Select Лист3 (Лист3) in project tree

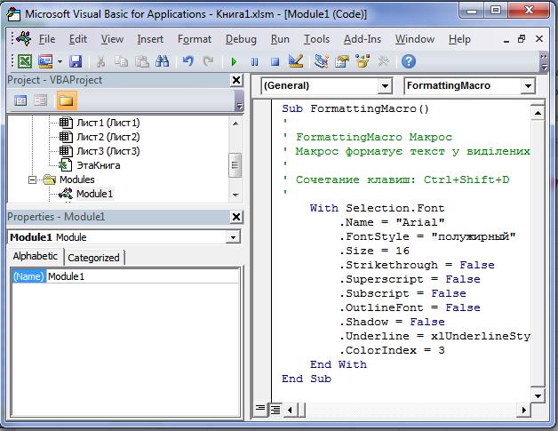tap(108, 151)
